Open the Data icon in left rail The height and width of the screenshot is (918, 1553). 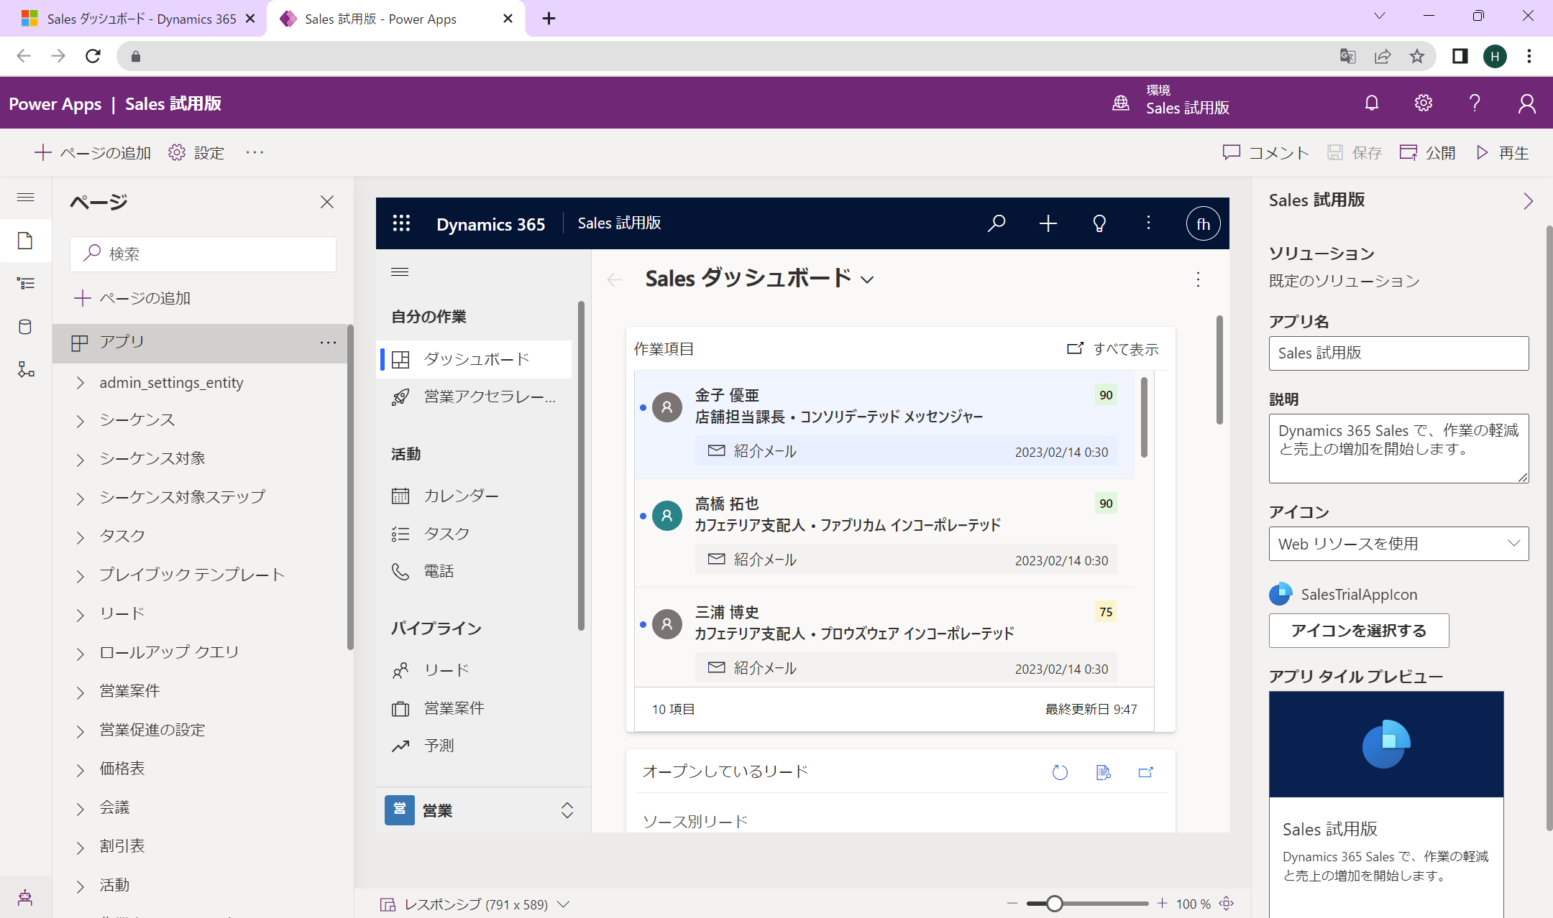pos(25,327)
